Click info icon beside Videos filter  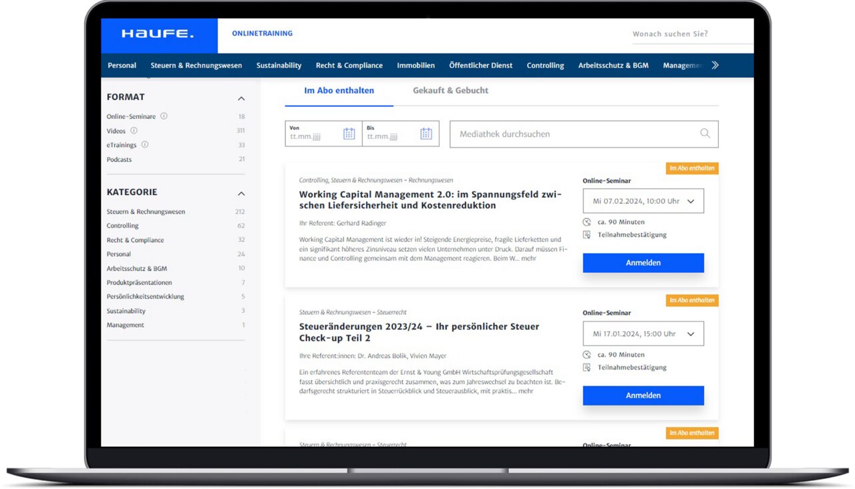[x=134, y=131]
